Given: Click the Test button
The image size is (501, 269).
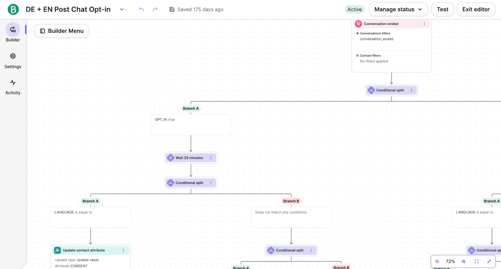Looking at the screenshot, I should pyautogui.click(x=442, y=9).
